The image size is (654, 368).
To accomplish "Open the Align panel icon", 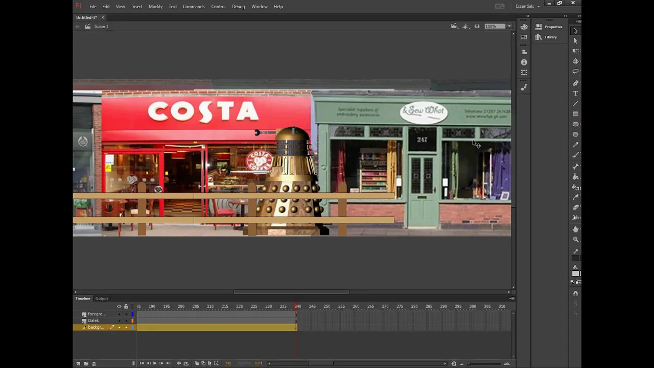I will pos(524,52).
